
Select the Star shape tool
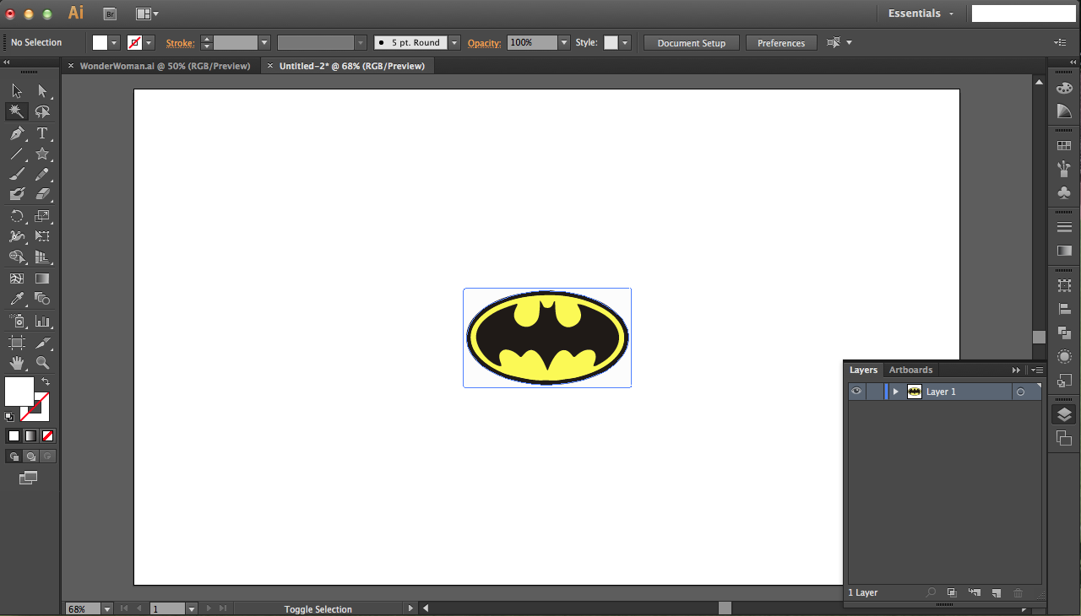(42, 154)
